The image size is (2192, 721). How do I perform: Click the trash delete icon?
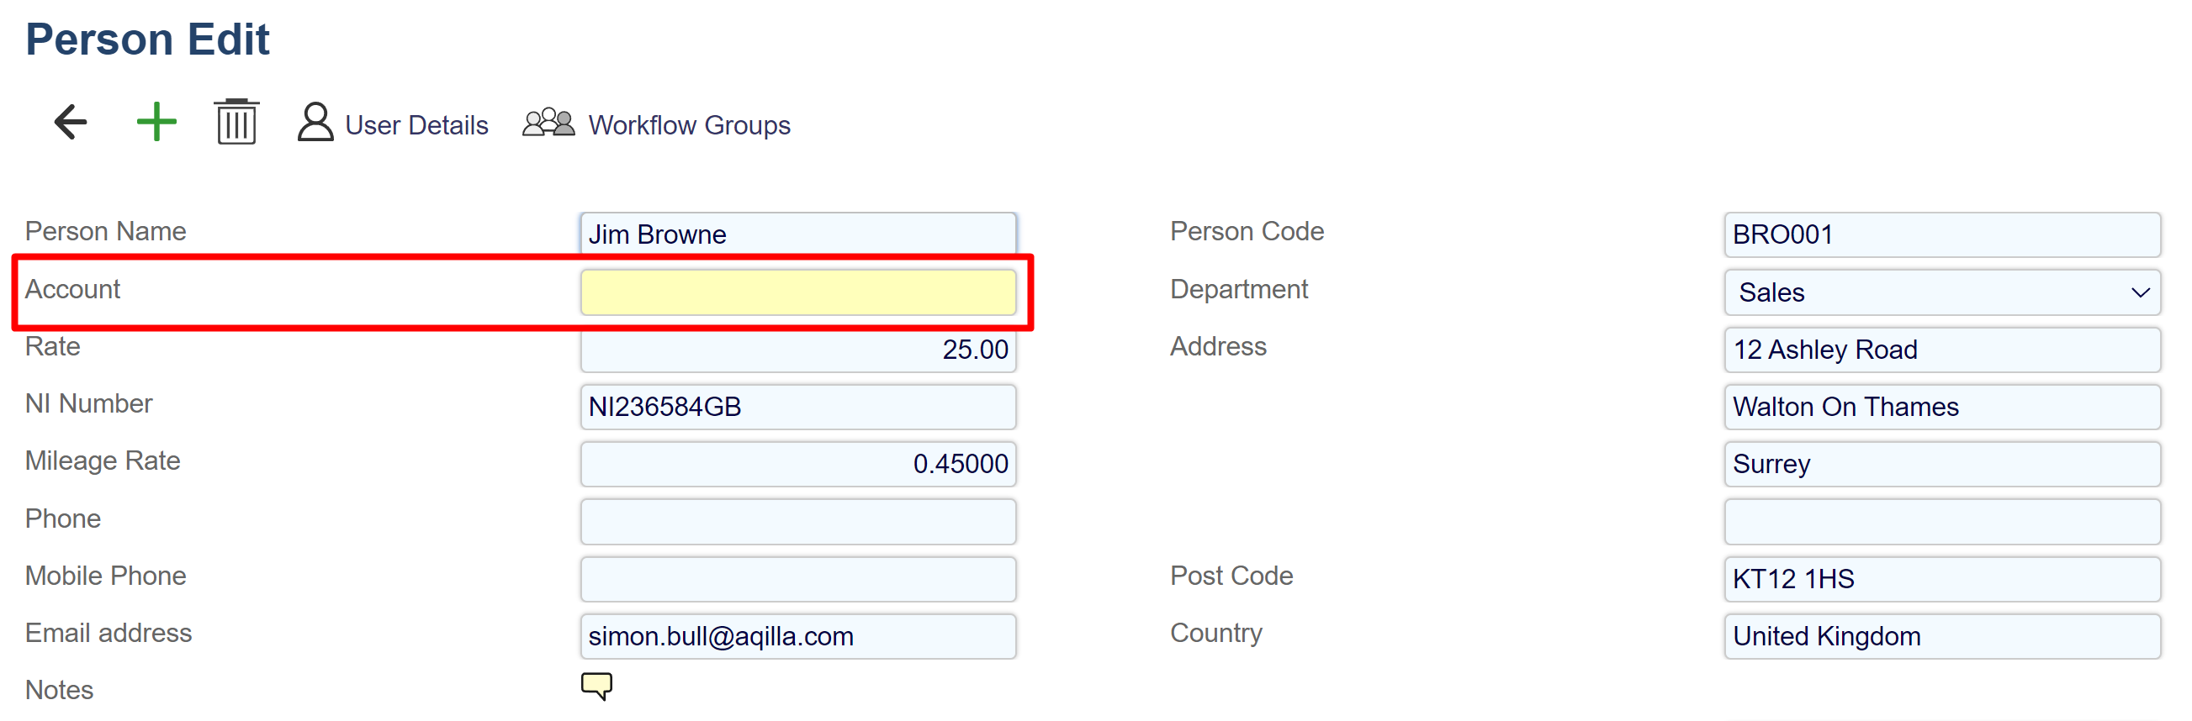click(x=236, y=123)
